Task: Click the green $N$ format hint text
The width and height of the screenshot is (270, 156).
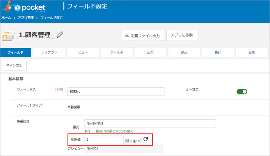Action: click(109, 131)
